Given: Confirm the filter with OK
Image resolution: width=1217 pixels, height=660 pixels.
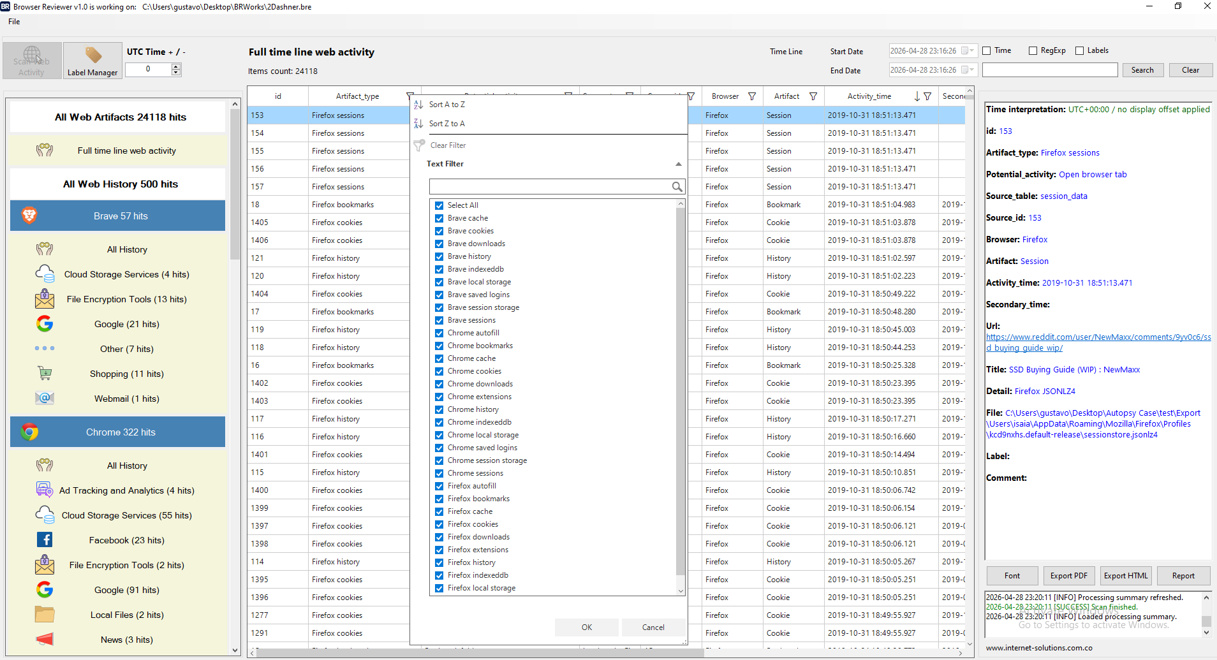Looking at the screenshot, I should 587,627.
